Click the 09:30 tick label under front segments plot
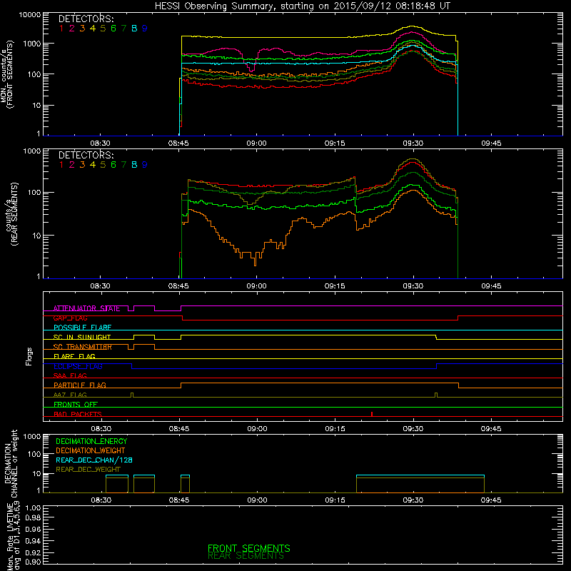Image resolution: width=571 pixels, height=571 pixels. click(x=413, y=143)
